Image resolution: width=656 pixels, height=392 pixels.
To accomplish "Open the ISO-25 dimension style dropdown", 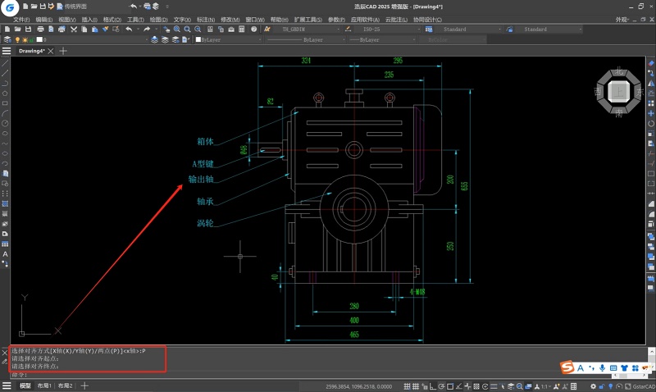I will pos(387,30).
